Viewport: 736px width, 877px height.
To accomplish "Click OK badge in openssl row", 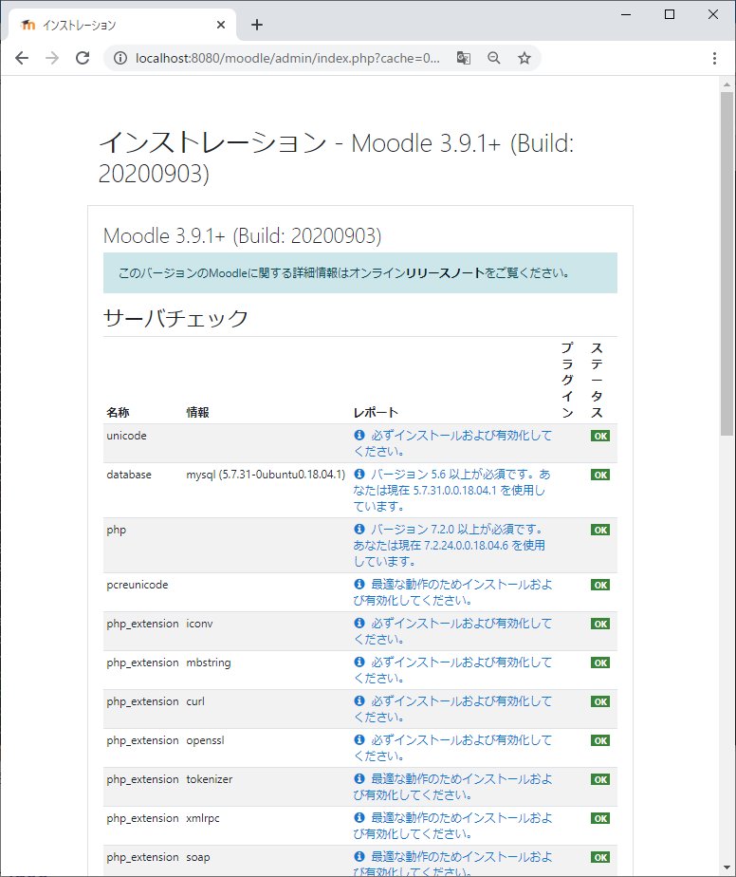I will pyautogui.click(x=600, y=740).
